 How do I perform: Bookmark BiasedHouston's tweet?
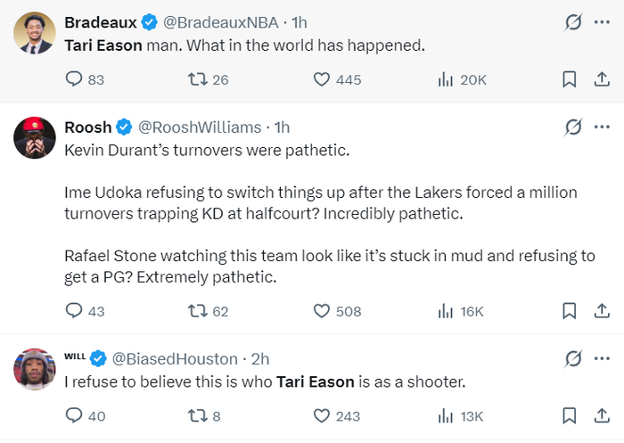pos(569,416)
